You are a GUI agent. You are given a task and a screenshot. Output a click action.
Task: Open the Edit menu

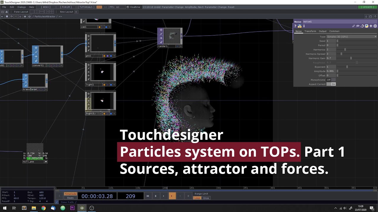pyautogui.click(x=12, y=7)
